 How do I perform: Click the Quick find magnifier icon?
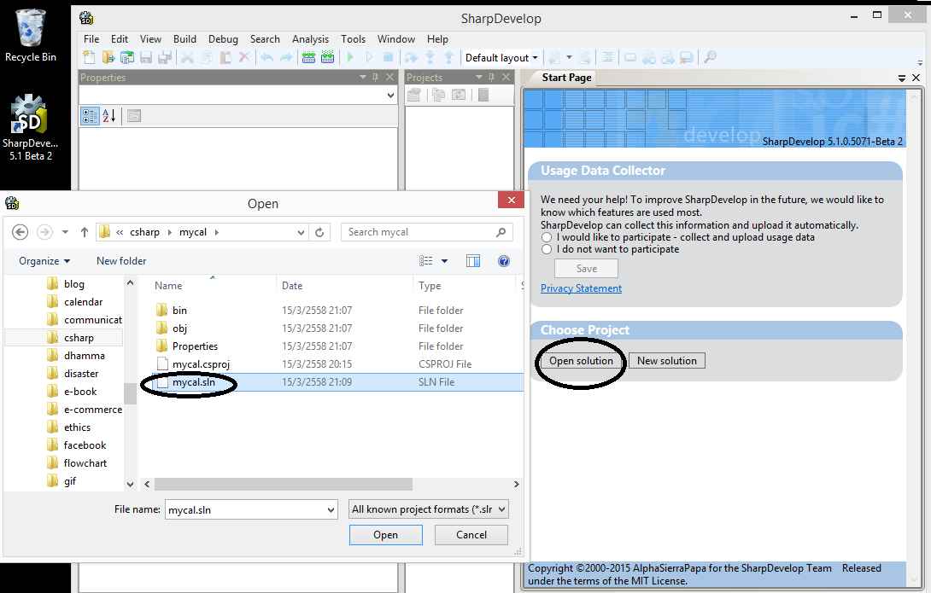point(710,57)
